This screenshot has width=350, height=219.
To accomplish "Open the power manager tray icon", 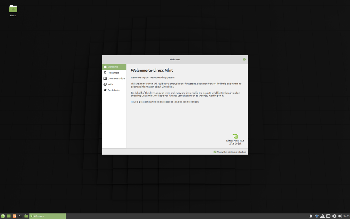I will point(334,216).
